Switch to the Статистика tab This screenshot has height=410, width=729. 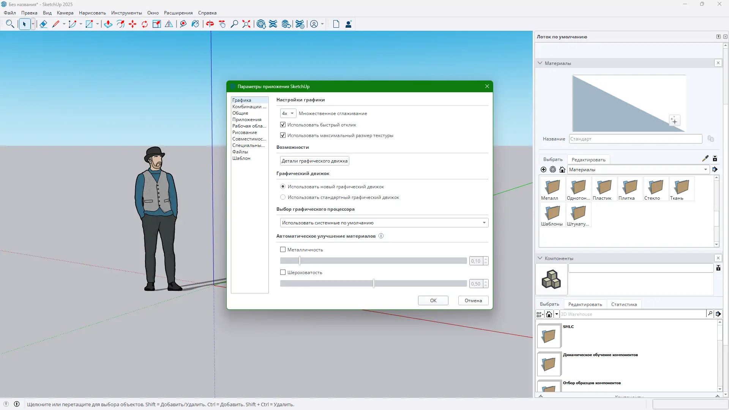coord(624,304)
